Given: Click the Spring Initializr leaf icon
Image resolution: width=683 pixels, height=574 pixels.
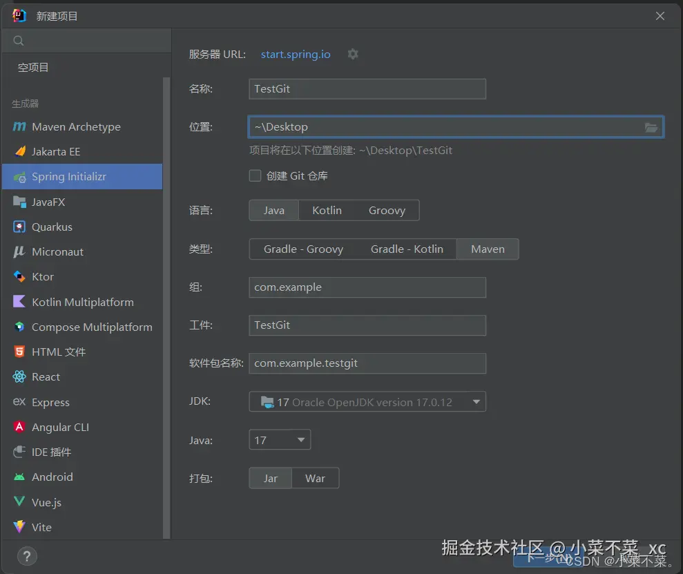Looking at the screenshot, I should point(19,177).
